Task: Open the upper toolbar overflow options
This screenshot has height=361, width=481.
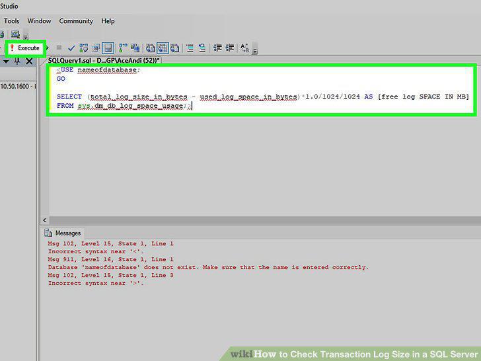Action: coord(26,35)
